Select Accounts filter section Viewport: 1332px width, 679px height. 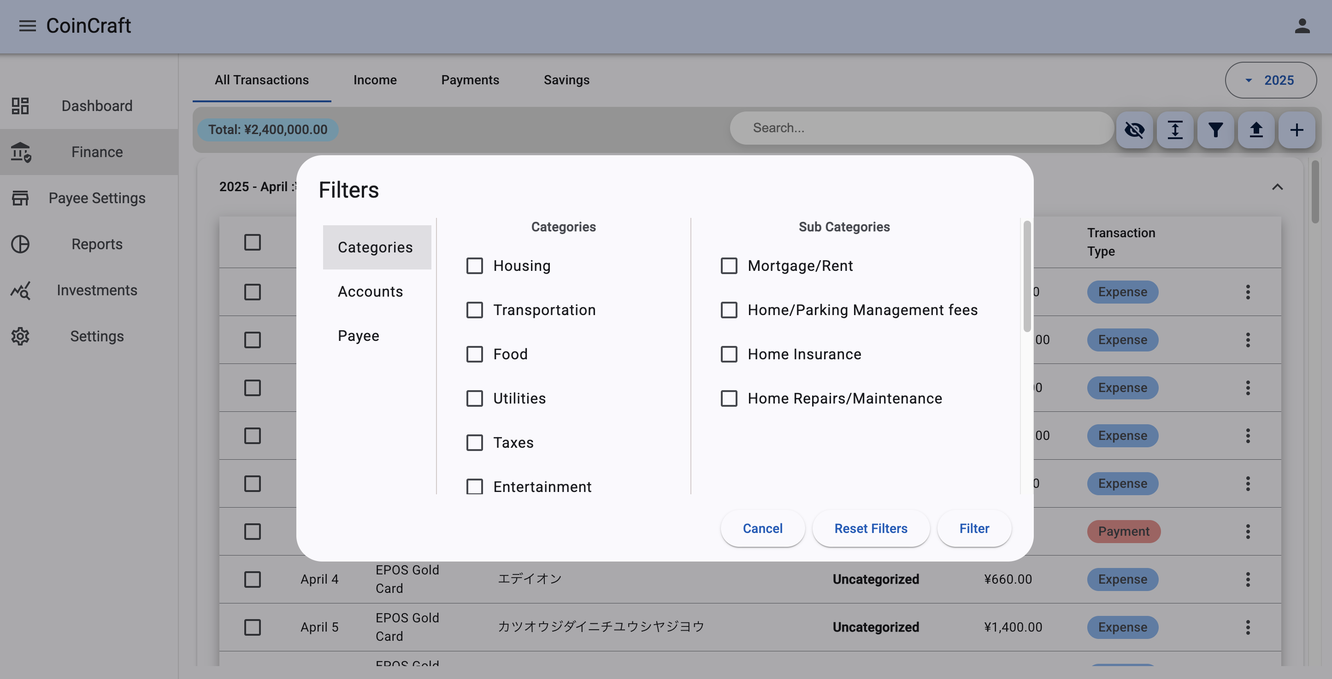point(377,292)
